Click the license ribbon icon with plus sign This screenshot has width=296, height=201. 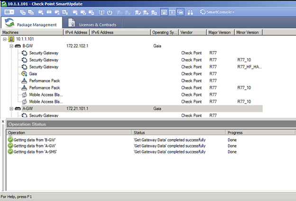tap(146, 12)
